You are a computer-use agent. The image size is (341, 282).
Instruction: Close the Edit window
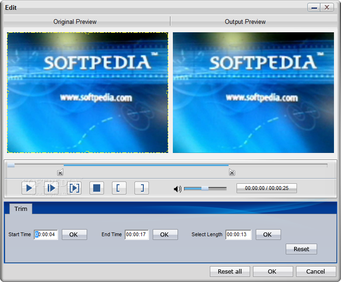327,7
